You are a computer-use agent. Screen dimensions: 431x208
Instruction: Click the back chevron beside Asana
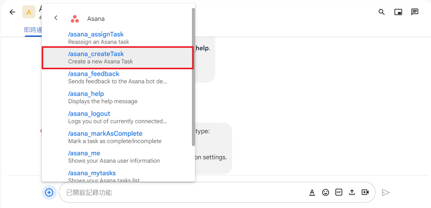pyautogui.click(x=56, y=18)
